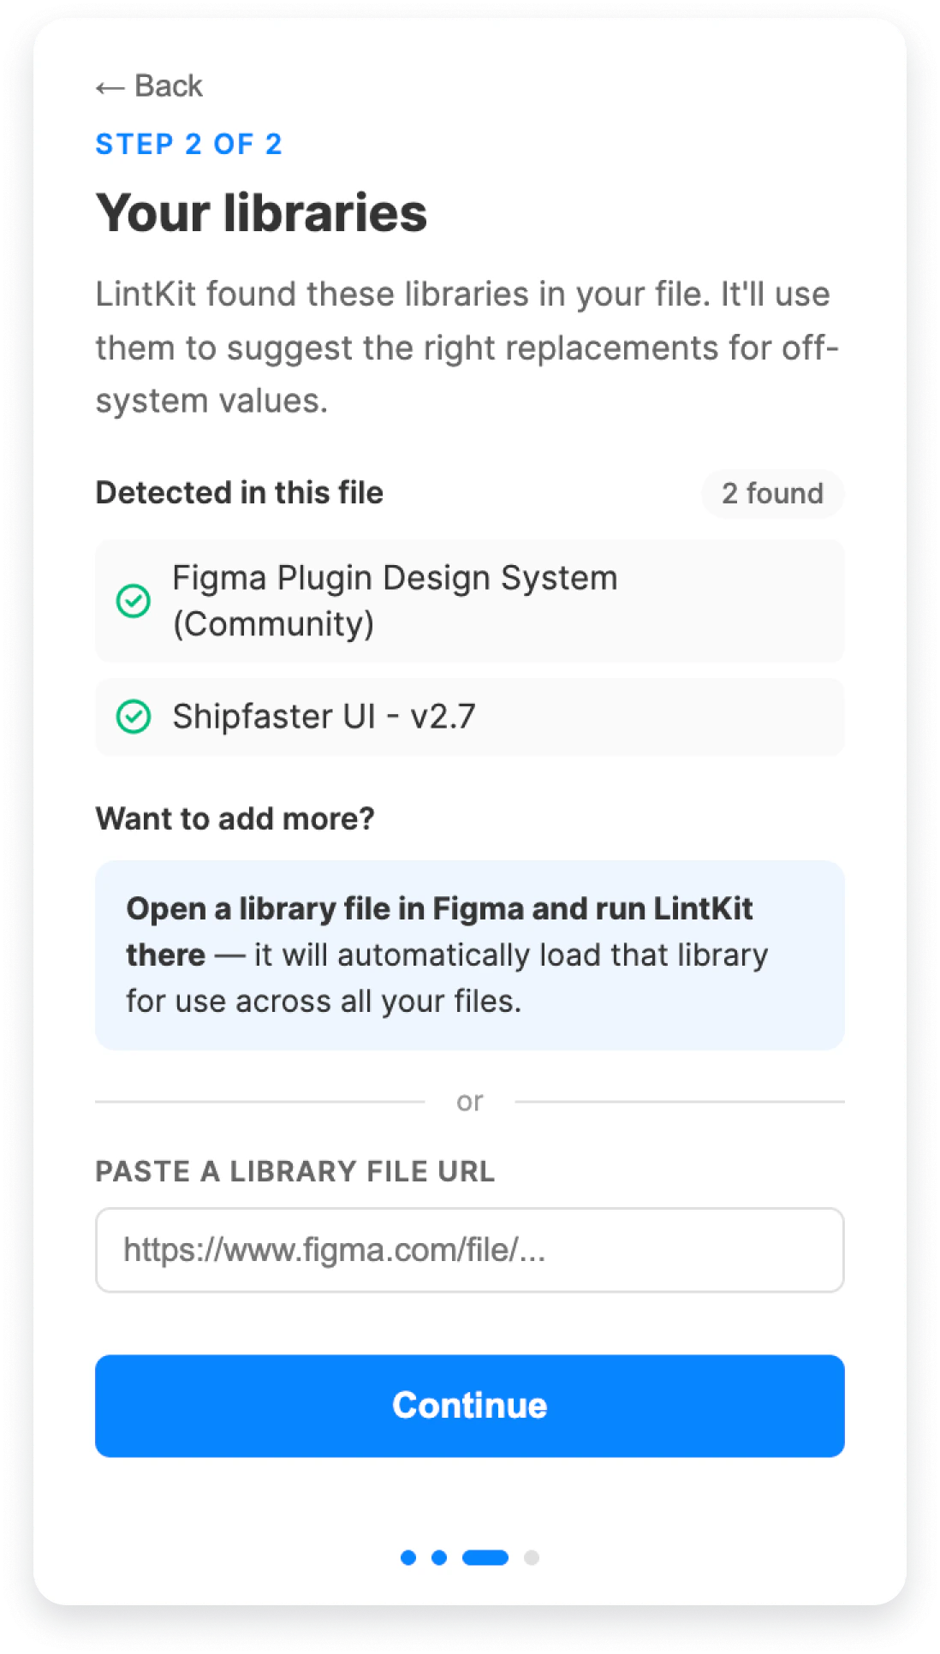Expand the Want to add more section
The image size is (940, 1654).
237,818
